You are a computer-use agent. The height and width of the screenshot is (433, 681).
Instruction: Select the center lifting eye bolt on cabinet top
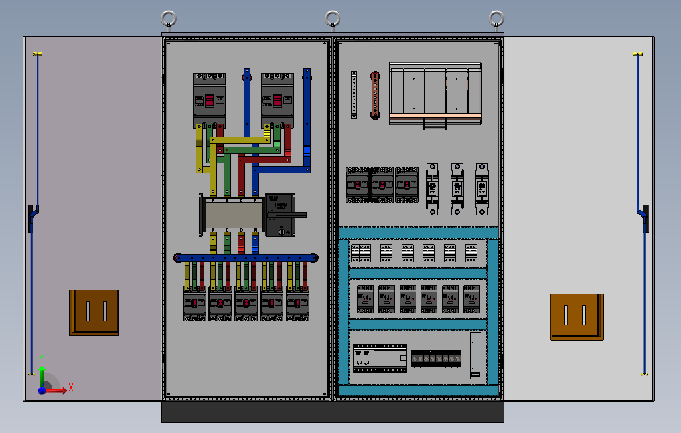tap(333, 19)
